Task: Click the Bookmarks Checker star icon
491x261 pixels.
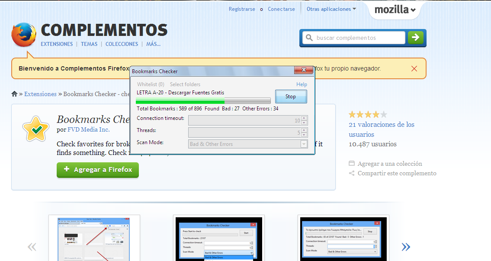Action: pos(36,129)
